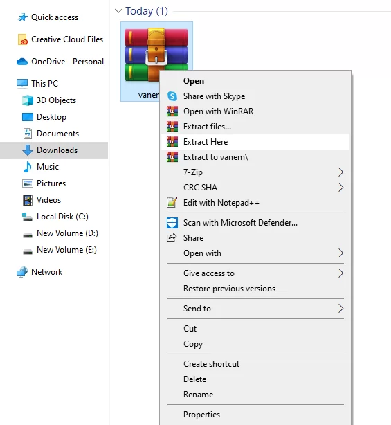The image size is (391, 425).
Task: Click the Today (1) group heading
Action: pyautogui.click(x=147, y=11)
